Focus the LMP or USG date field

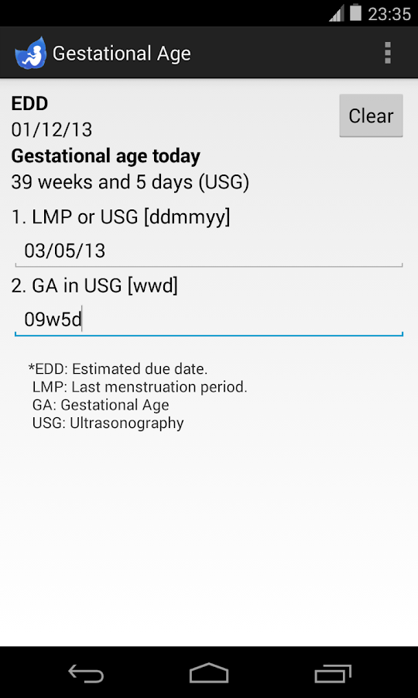[209, 251]
